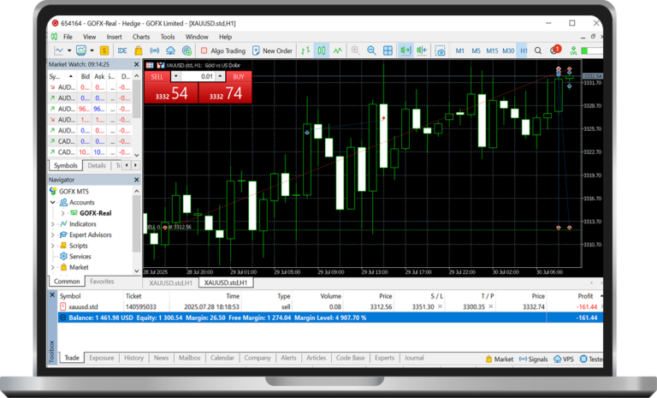Switch to Details tab in Market Watch
Image resolution: width=657 pixels, height=398 pixels.
click(x=97, y=166)
